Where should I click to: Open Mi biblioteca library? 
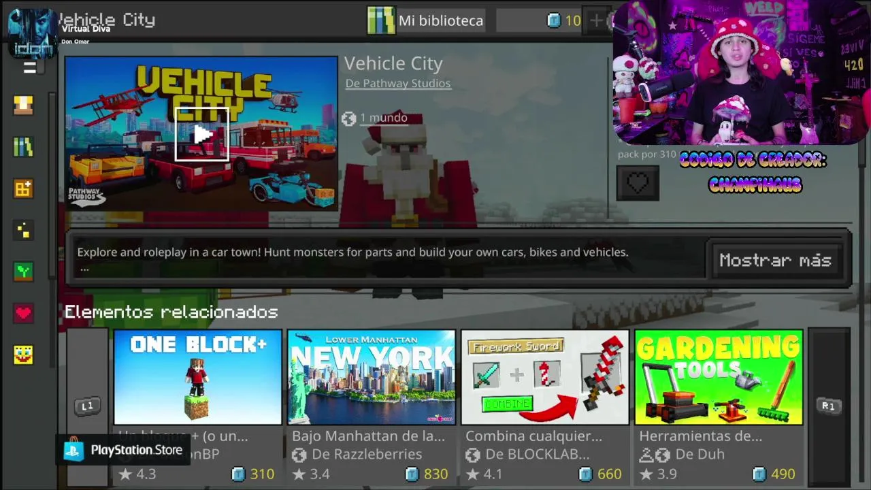426,20
